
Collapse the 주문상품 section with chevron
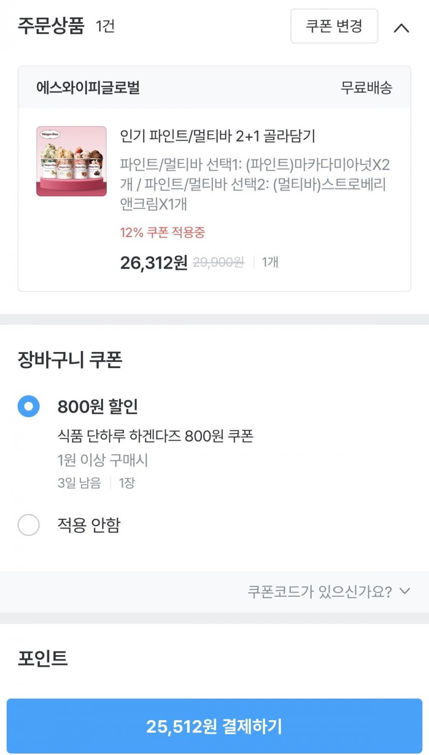[401, 28]
